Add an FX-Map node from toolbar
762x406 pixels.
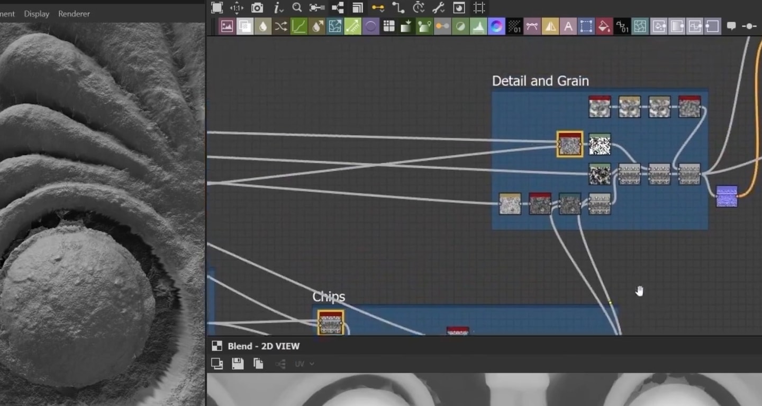[x=389, y=26]
